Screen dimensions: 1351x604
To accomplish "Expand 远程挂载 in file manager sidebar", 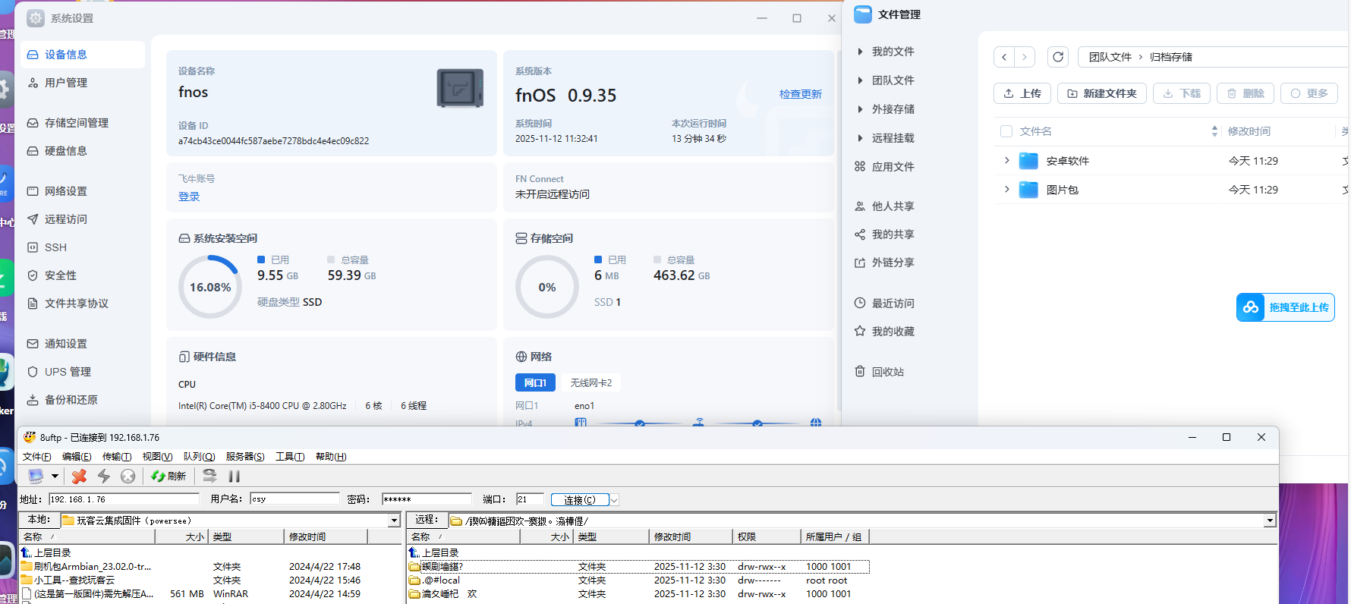I will click(x=860, y=138).
